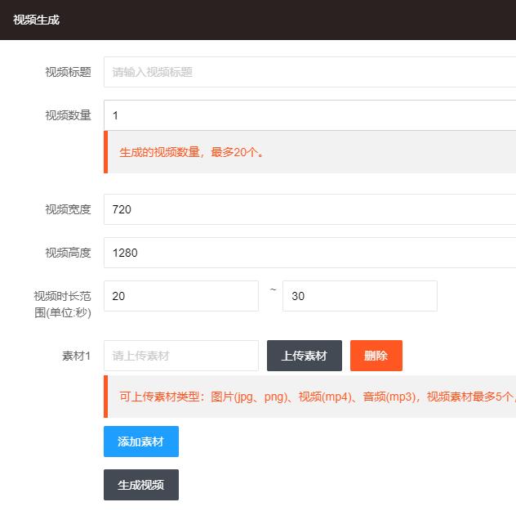This screenshot has height=529, width=516.
Task: Click the 视频标题 input field
Action: pos(310,72)
